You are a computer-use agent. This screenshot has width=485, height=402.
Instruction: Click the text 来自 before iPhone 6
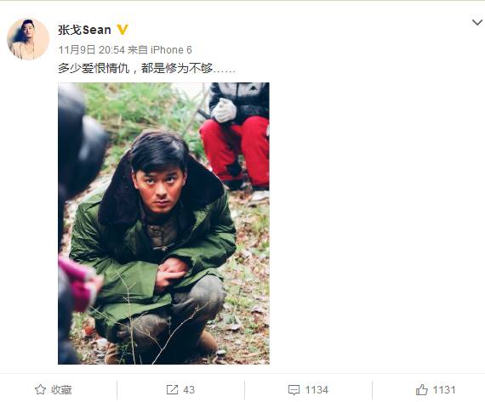(x=138, y=50)
